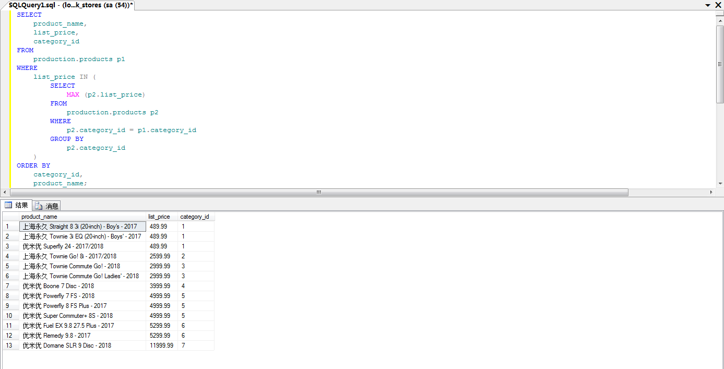Click the 2599.99 list_price cell

[x=162, y=256]
